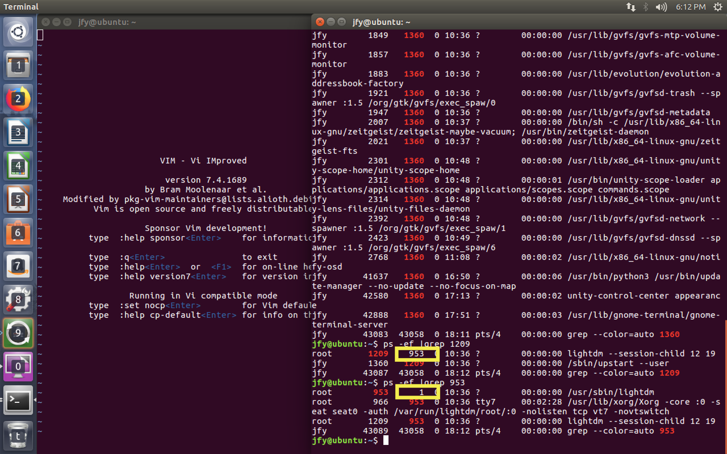Click ':help cp-default<Enter>' text
The height and width of the screenshot is (454, 727).
[178, 315]
